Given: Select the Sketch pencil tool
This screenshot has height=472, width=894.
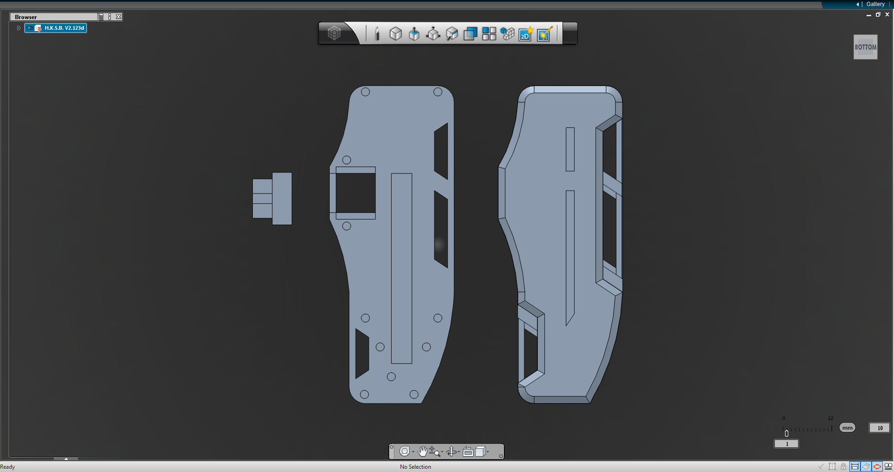Looking at the screenshot, I should (x=377, y=33).
